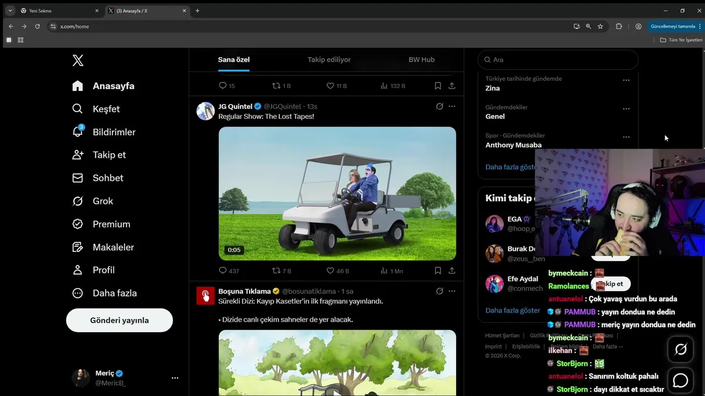
Task: Play the golf cart video
Action: click(337, 194)
